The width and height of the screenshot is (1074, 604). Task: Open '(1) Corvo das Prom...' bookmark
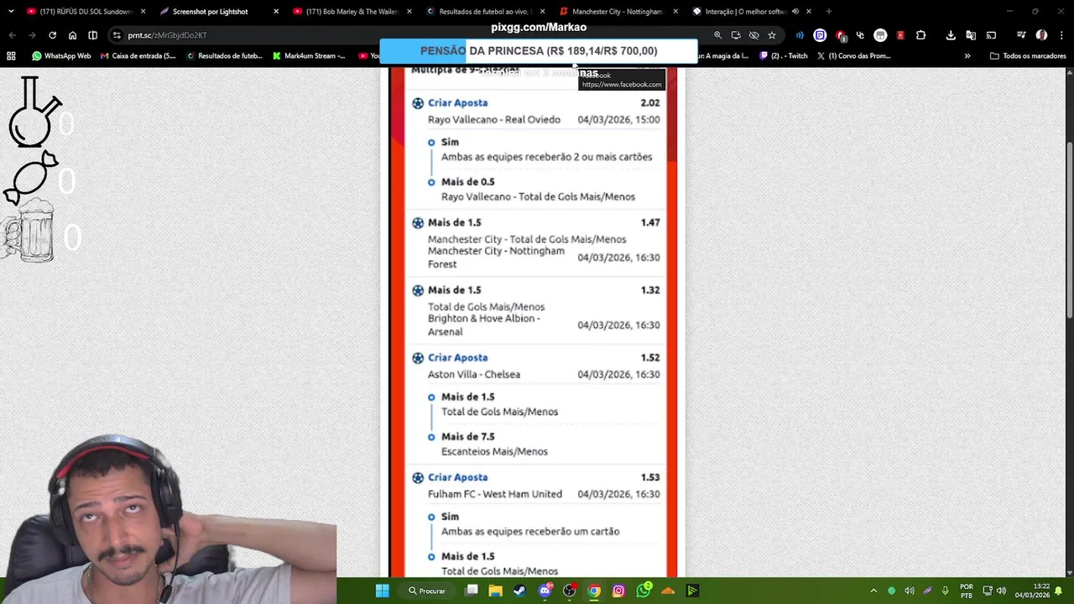pyautogui.click(x=853, y=56)
